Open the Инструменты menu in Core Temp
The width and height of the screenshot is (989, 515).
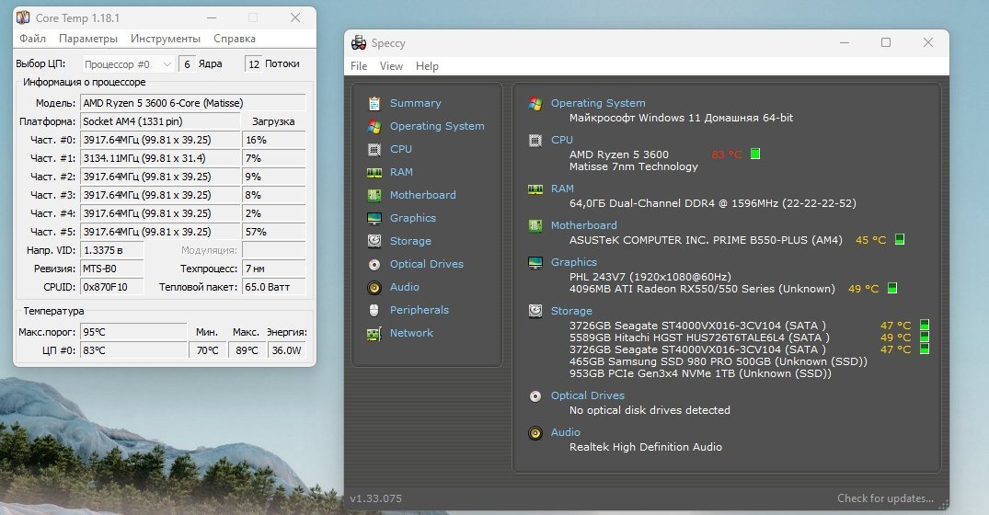166,39
